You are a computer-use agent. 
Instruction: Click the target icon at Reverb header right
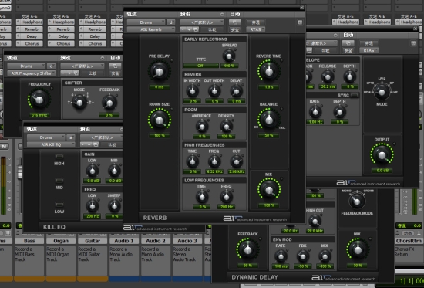click(300, 22)
